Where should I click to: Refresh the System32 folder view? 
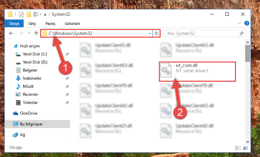(x=156, y=34)
